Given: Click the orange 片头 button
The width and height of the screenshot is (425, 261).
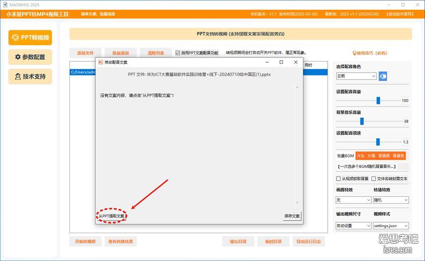Looking at the screenshot, I should tap(361, 156).
